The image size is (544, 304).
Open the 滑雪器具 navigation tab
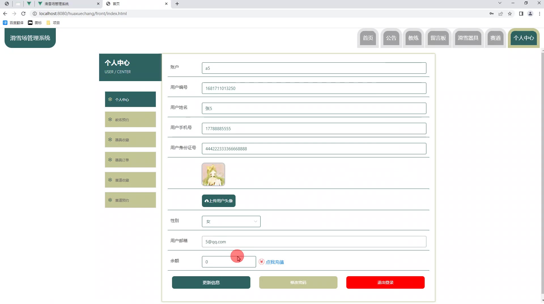(x=468, y=38)
